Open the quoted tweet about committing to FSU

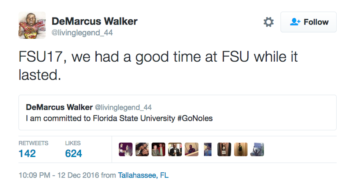177,112
